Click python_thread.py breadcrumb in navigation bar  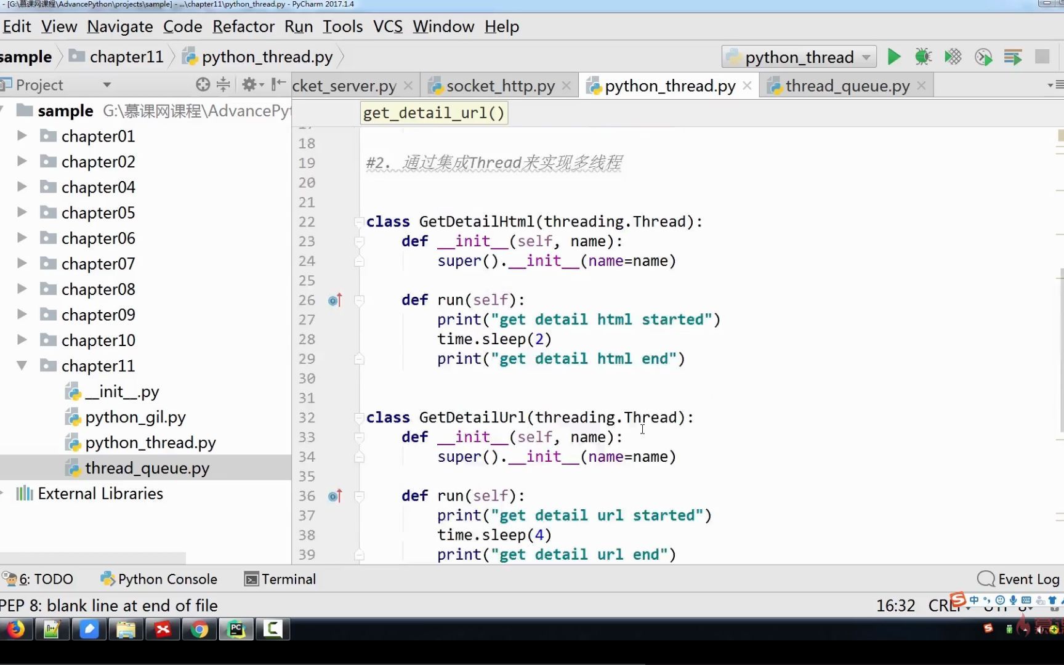(259, 57)
